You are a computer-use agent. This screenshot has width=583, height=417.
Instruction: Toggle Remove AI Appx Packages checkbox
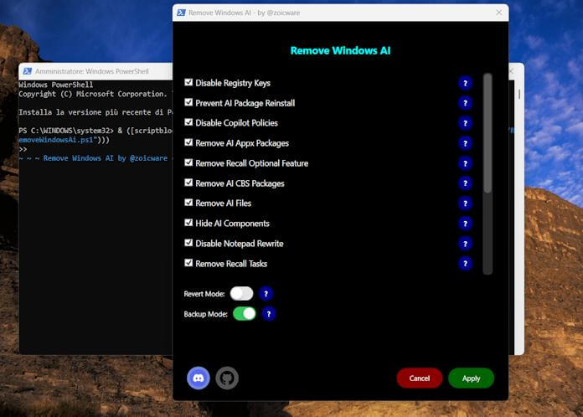point(188,142)
